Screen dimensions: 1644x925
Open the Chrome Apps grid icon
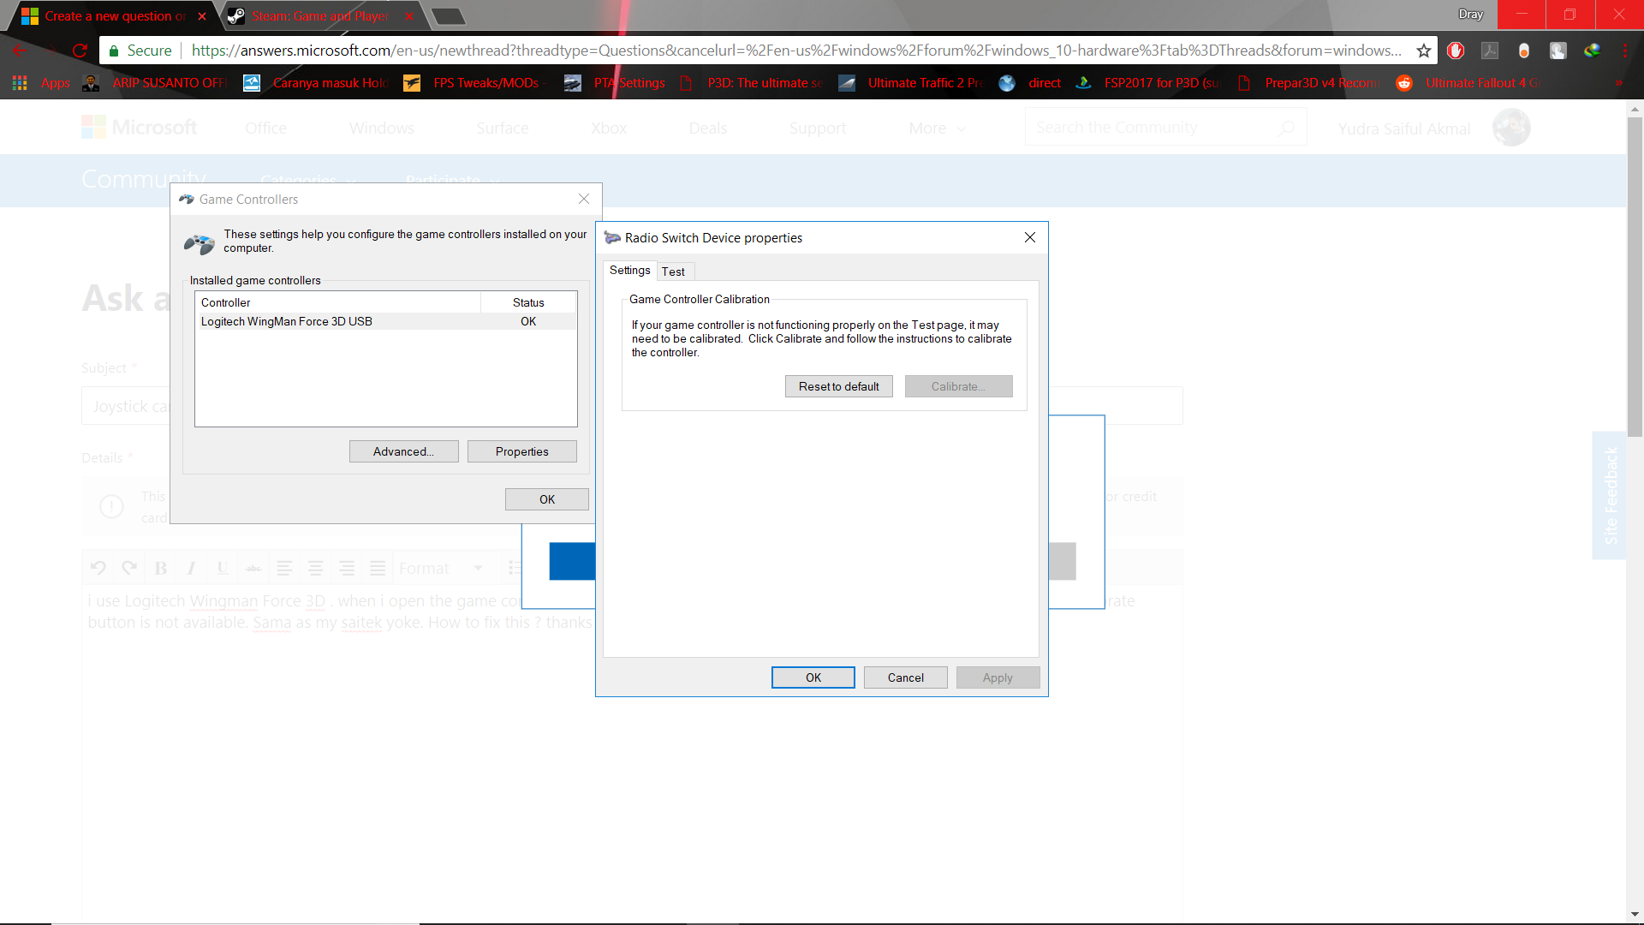pos(20,83)
